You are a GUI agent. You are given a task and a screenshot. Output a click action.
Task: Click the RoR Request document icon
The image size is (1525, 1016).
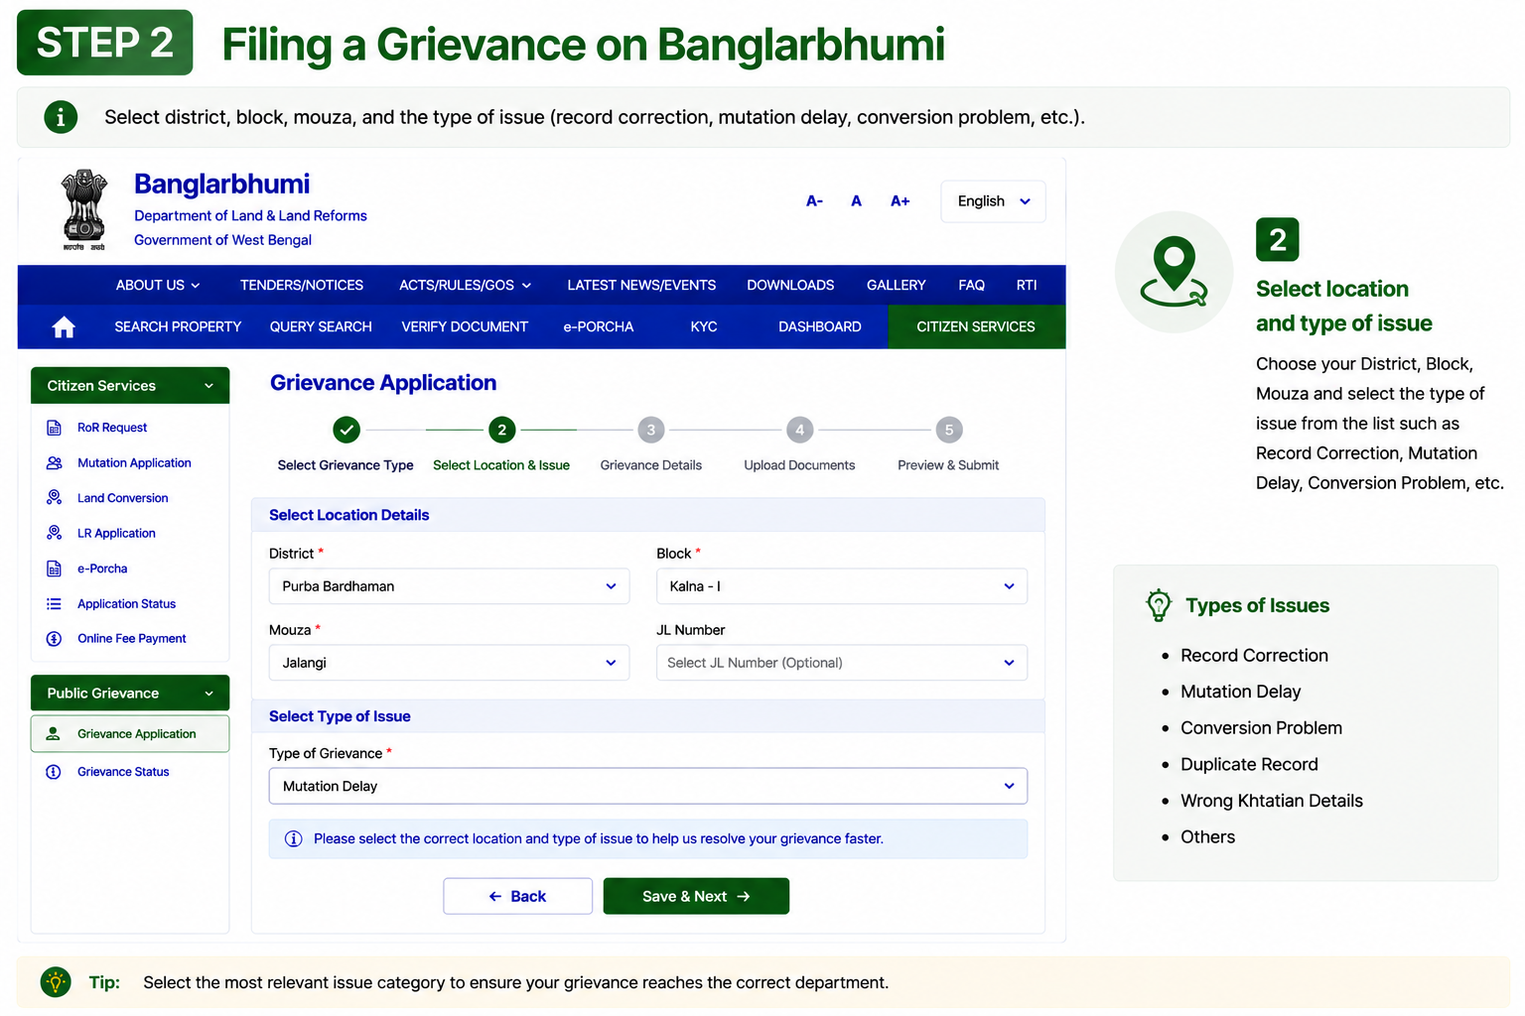[x=55, y=428]
